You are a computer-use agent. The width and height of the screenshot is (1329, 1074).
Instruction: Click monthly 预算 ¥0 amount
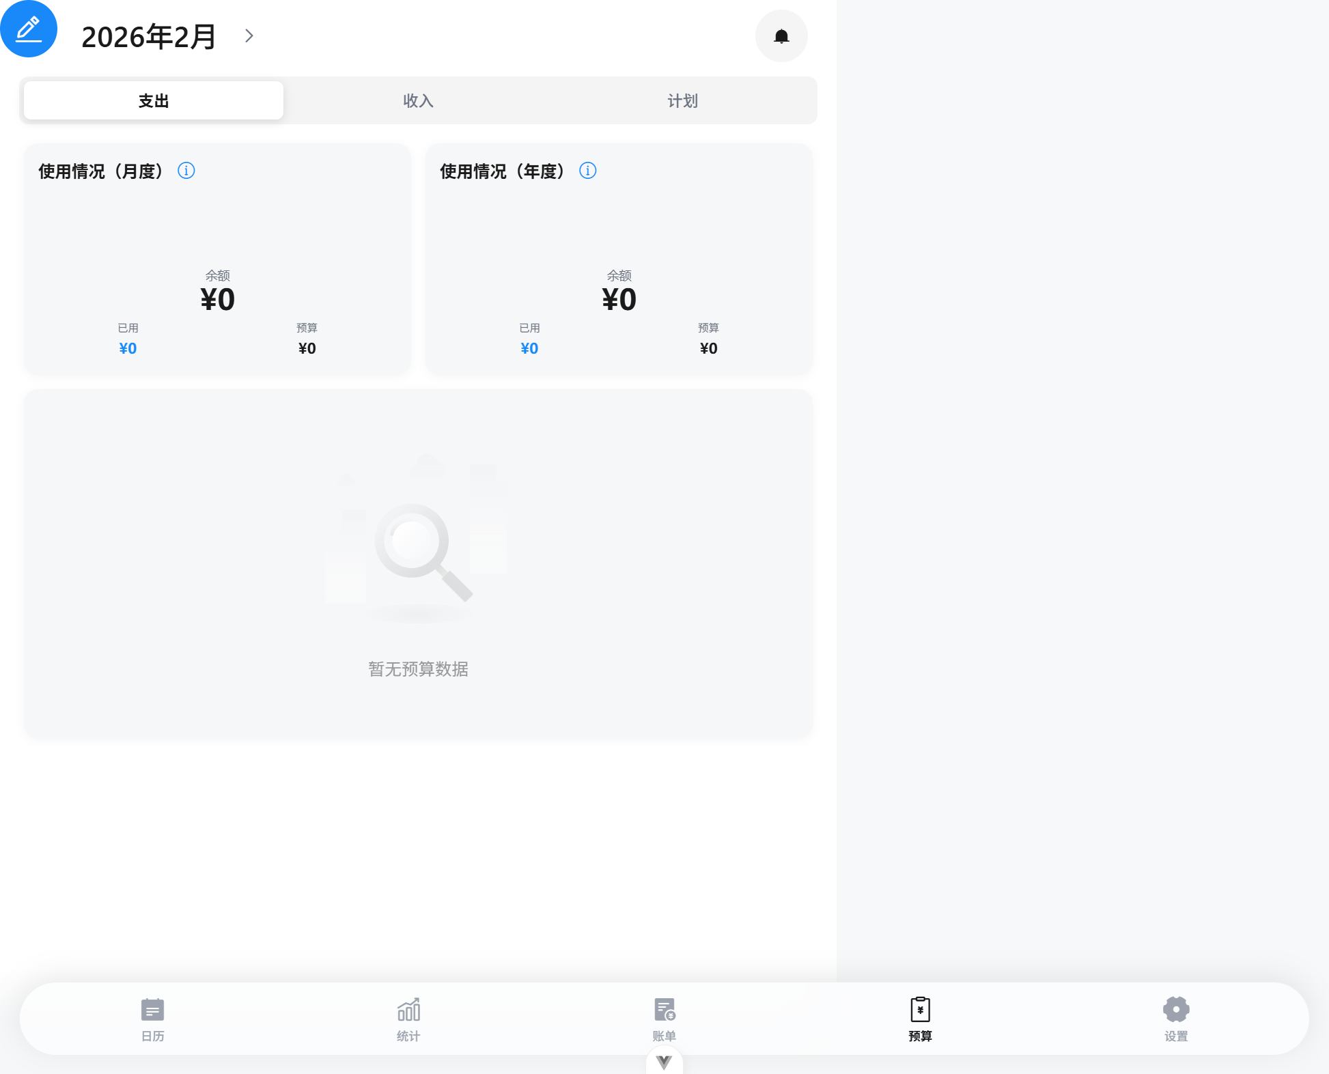pos(307,348)
